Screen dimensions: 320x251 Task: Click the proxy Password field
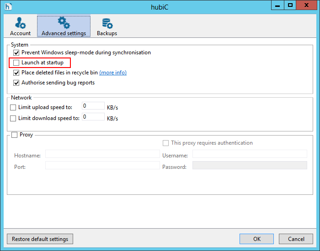(x=250, y=165)
